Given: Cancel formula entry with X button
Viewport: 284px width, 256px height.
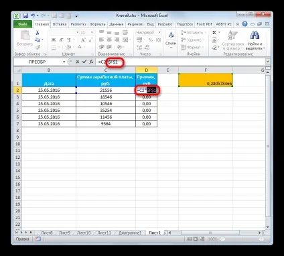Looking at the screenshot, I should pos(78,62).
